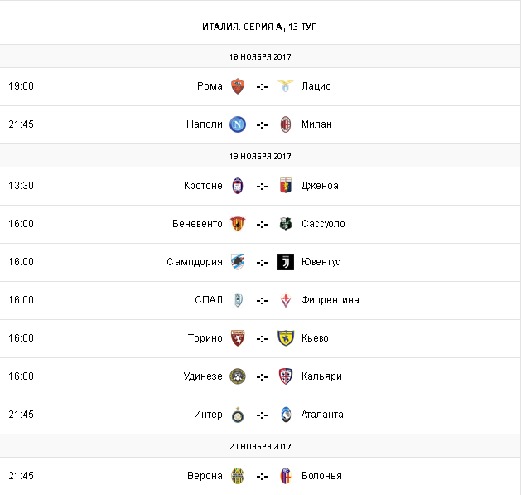Image resolution: width=521 pixels, height=495 pixels.
Task: Click the Napoli blue N logo
Action: click(x=238, y=124)
